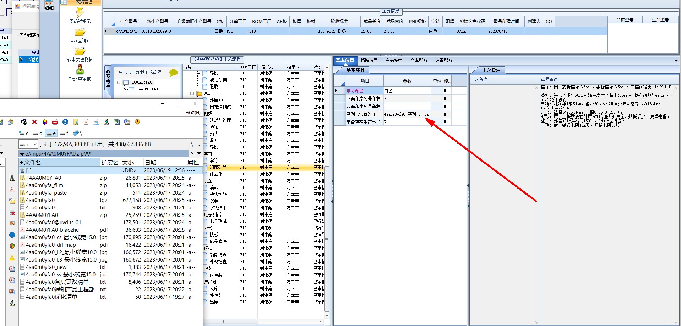The height and width of the screenshot is (326, 681).
Task: Select the 基本参数 tab
Action: pyautogui.click(x=355, y=70)
